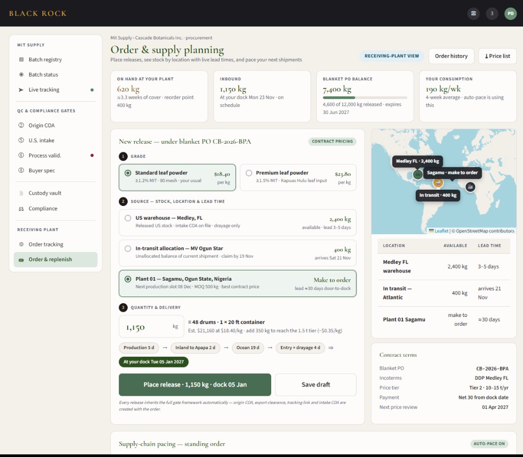Click the Batch registry sidebar icon
The image size is (523, 457).
[x=21, y=59]
